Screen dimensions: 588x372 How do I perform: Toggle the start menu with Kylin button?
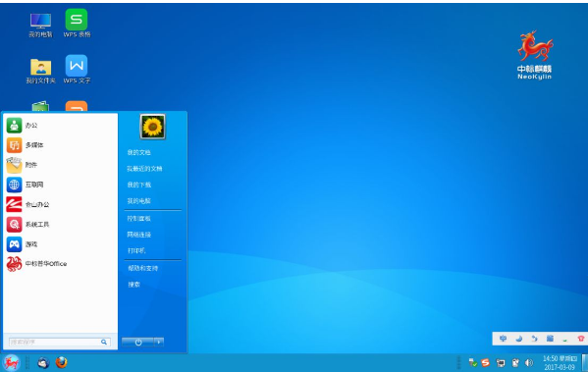[11, 362]
